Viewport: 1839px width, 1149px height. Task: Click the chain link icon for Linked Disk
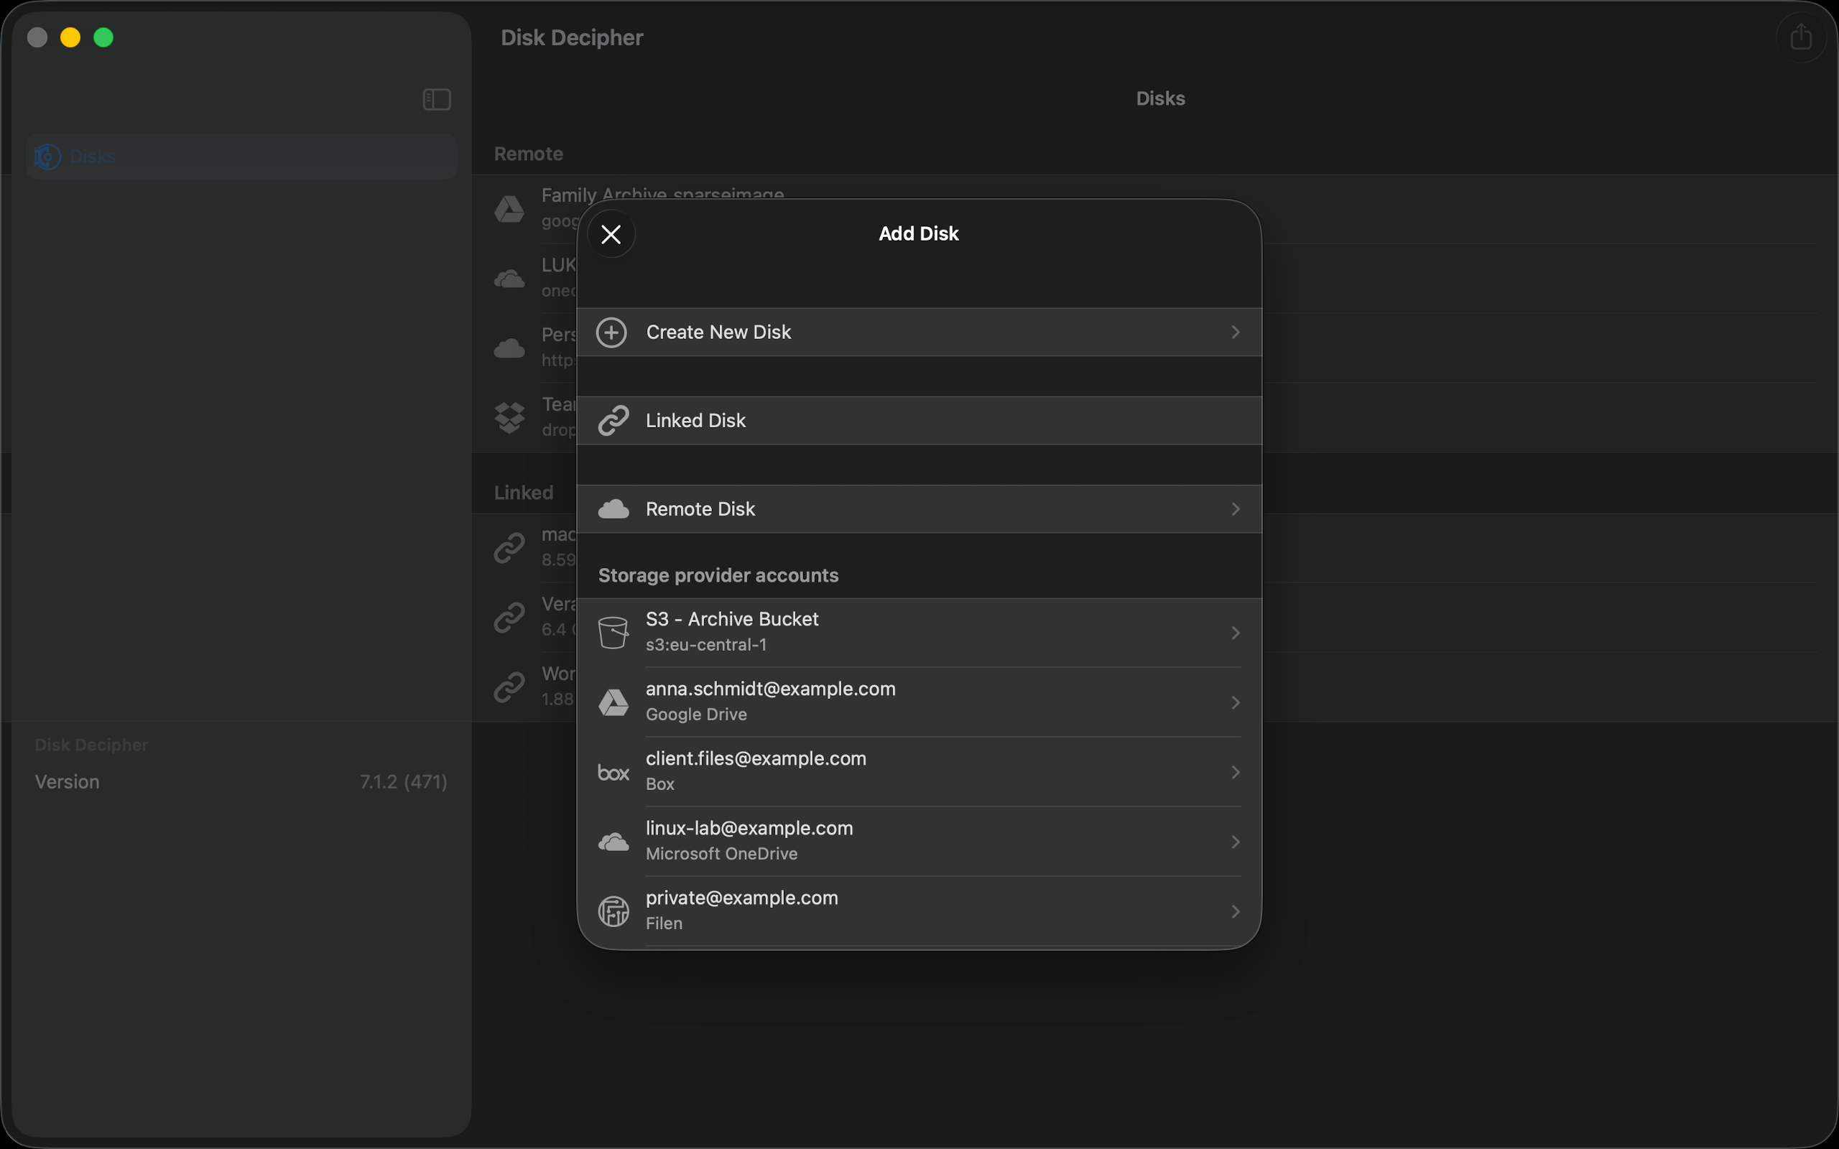tap(613, 420)
